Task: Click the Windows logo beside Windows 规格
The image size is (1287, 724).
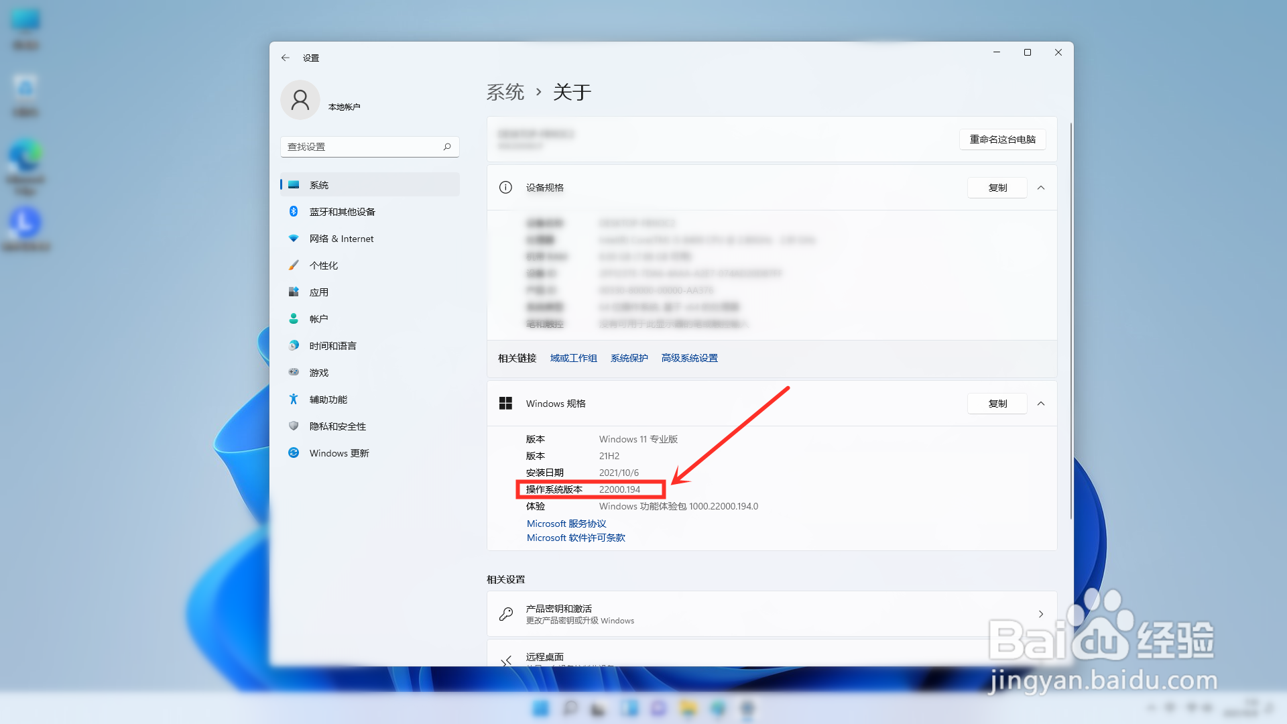Action: [506, 404]
